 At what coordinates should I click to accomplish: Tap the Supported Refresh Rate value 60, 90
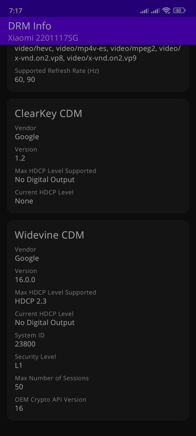[x=25, y=80]
